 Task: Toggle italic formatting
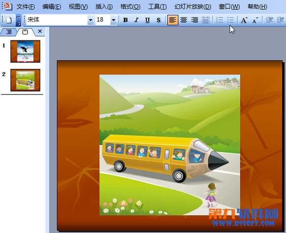click(136, 20)
